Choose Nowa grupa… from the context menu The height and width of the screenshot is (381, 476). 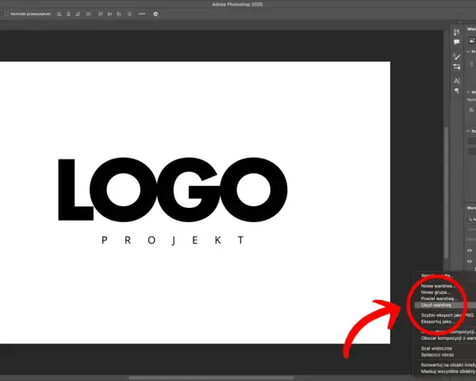436,292
